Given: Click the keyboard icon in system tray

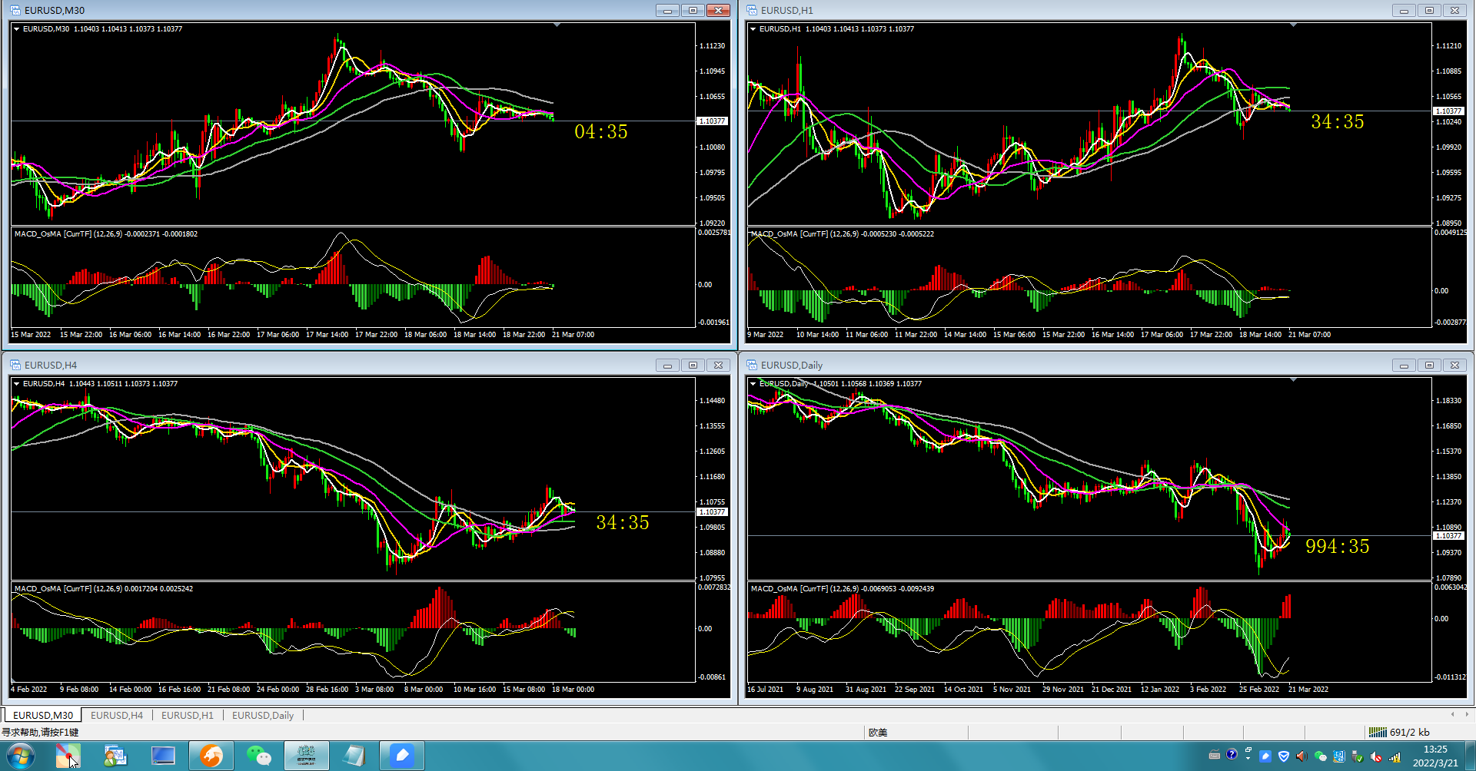Looking at the screenshot, I should tap(1215, 755).
